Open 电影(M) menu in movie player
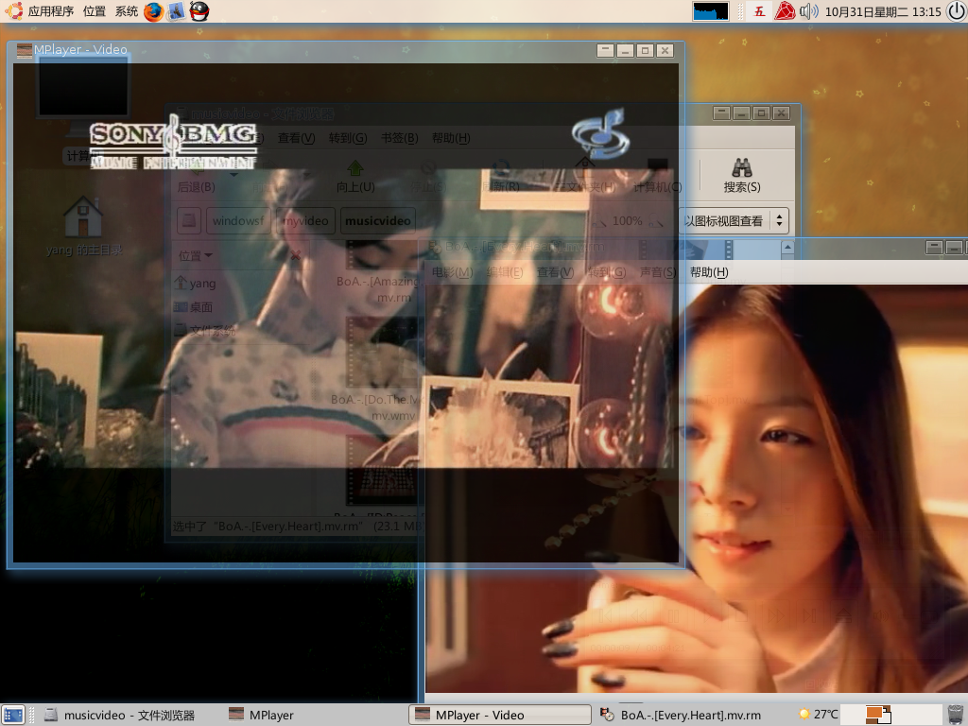The width and height of the screenshot is (968, 726). [452, 272]
